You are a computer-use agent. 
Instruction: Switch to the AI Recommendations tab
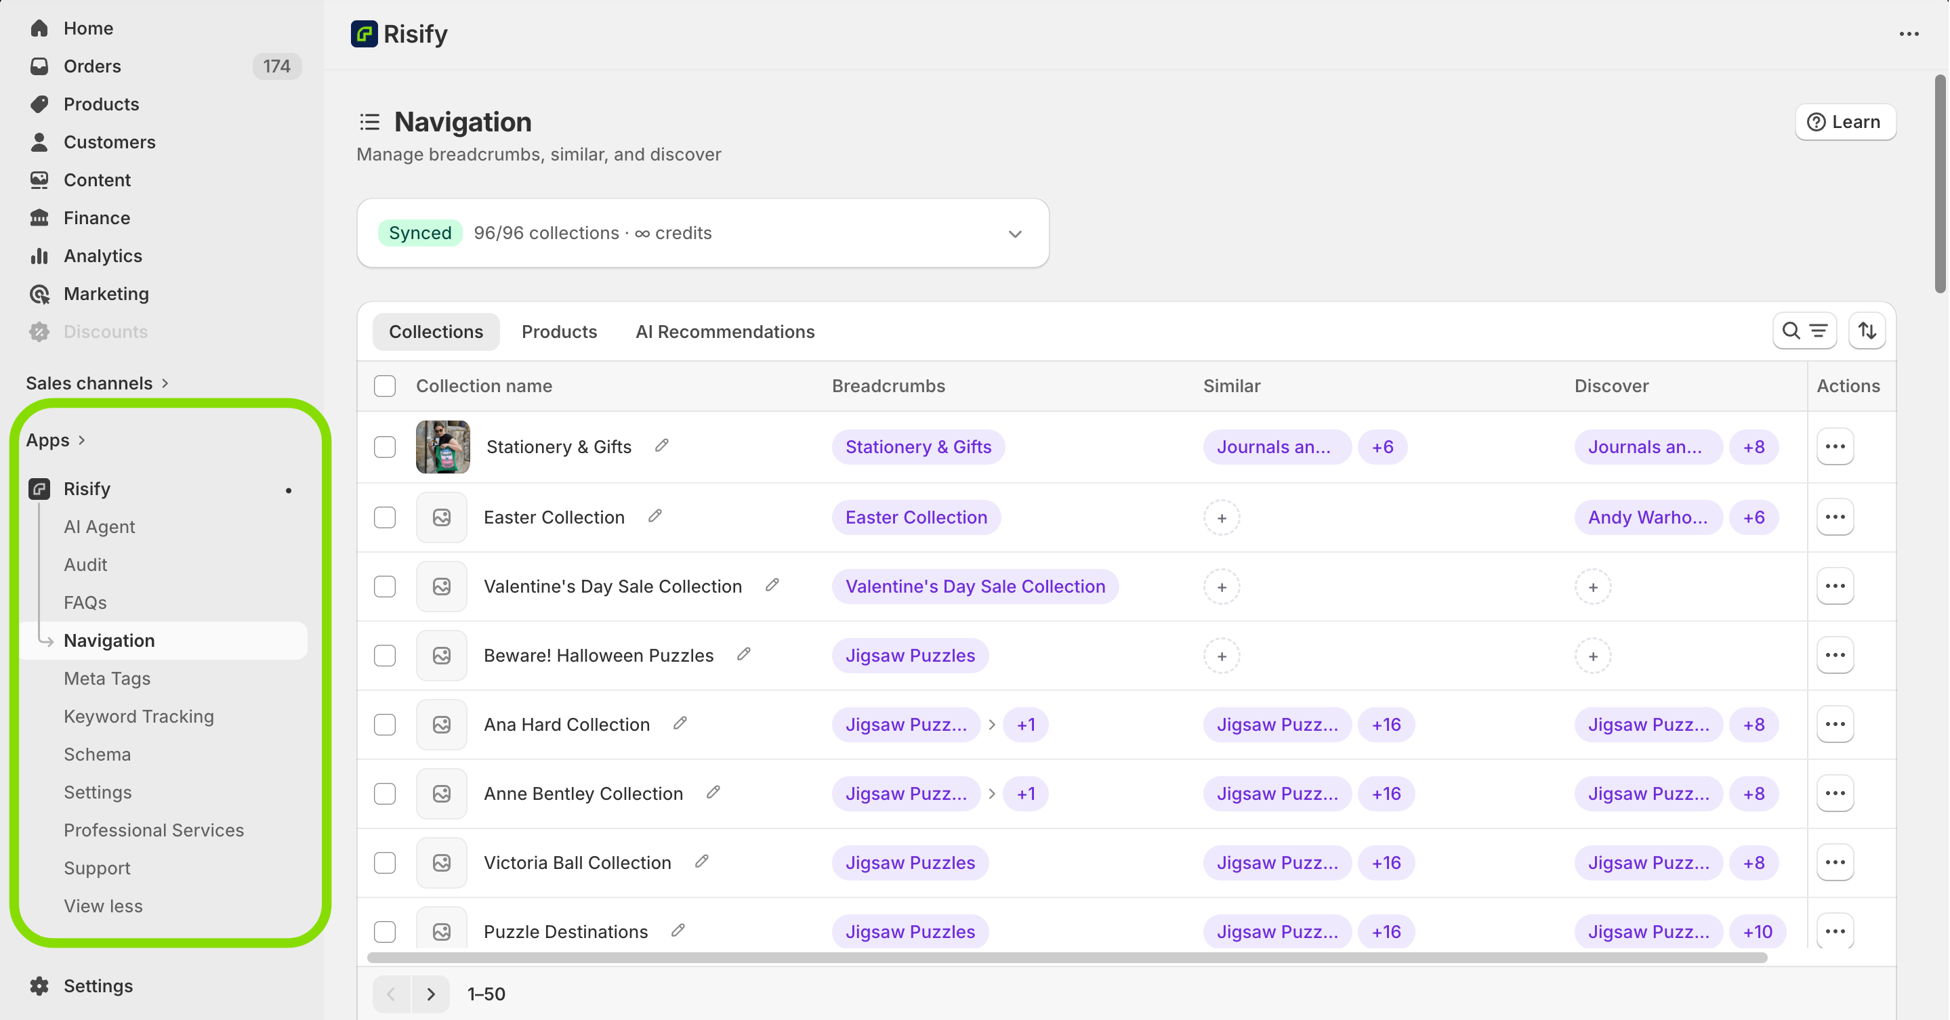click(724, 331)
